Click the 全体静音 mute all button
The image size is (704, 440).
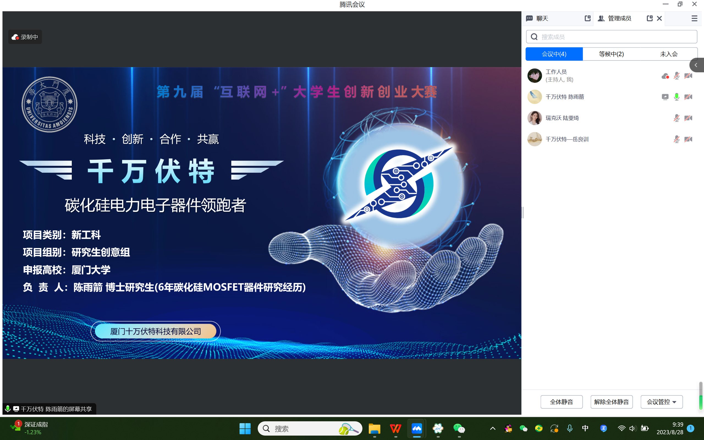click(562, 402)
